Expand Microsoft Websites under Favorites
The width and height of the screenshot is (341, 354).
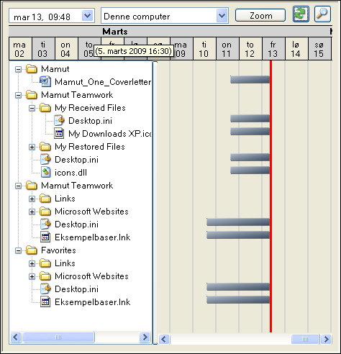(32, 276)
